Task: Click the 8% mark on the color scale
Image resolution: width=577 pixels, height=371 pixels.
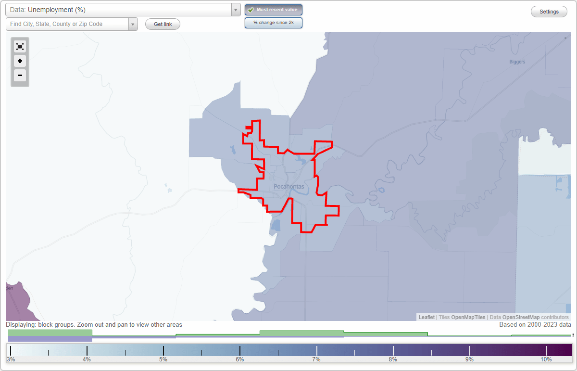Action: point(392,350)
